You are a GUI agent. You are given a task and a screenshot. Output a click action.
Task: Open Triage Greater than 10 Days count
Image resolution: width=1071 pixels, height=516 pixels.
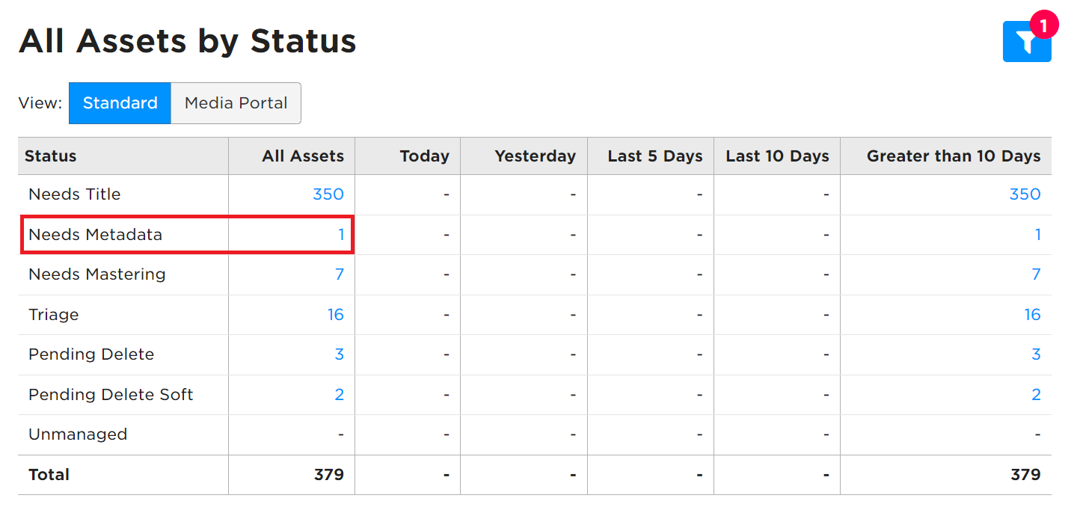1033,315
